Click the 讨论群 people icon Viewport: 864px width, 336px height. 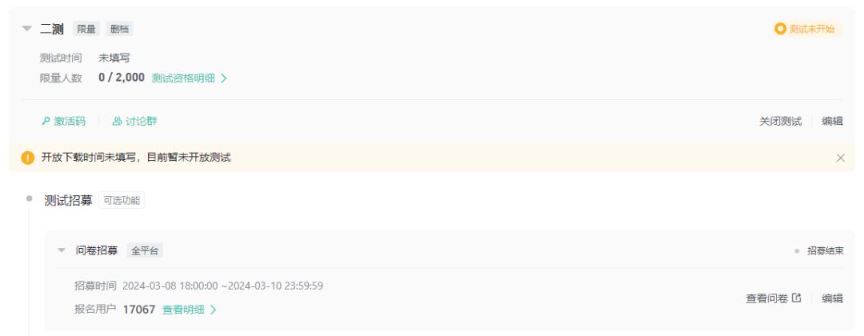tap(117, 121)
